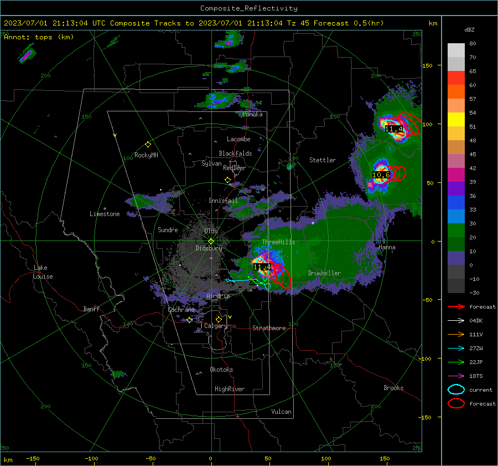Click the RockyMH map label
Image resolution: width=498 pixels, height=466 pixels.
[146, 155]
